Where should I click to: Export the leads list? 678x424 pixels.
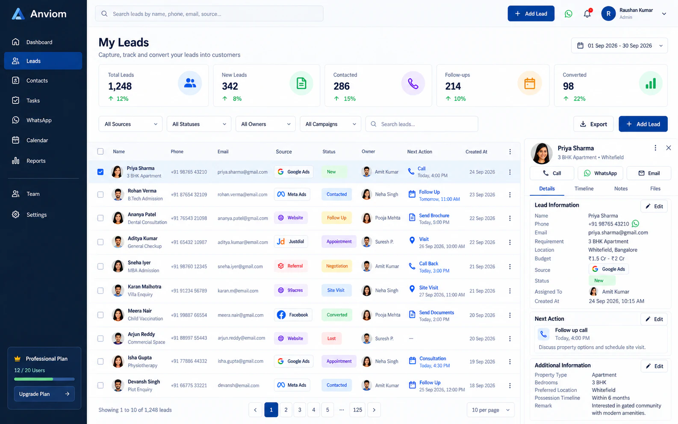coord(593,124)
